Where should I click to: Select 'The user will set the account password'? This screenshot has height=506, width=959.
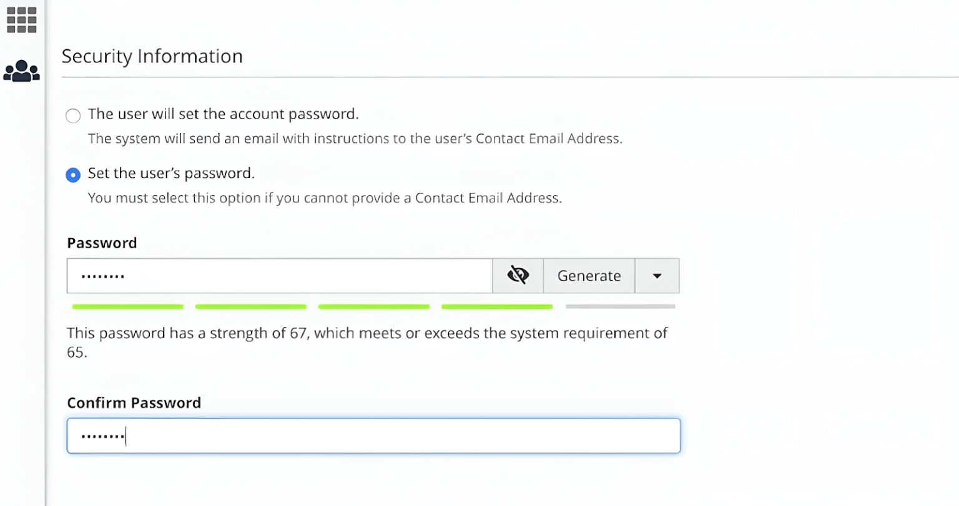(x=73, y=115)
